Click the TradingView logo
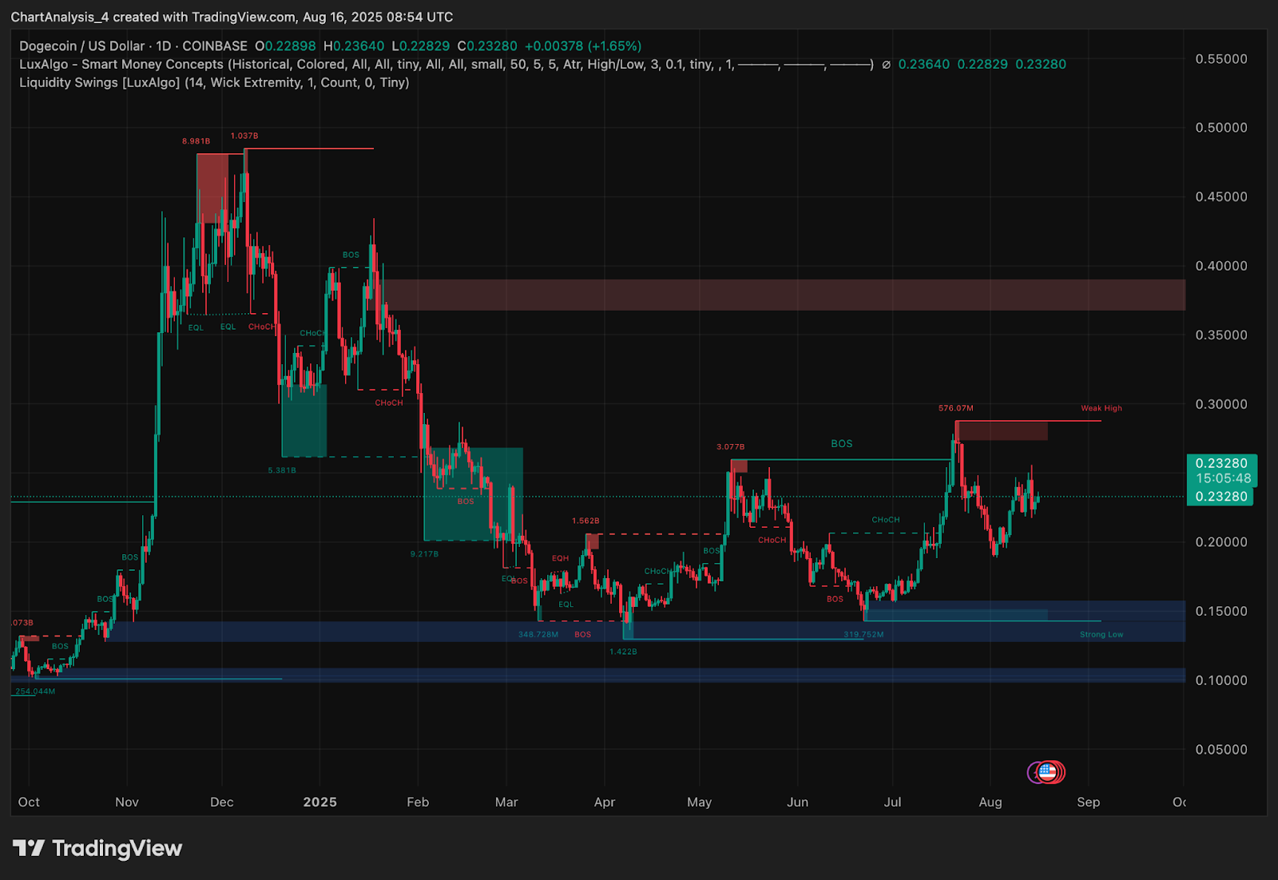Screen dimensions: 1278x880 [x=96, y=849]
